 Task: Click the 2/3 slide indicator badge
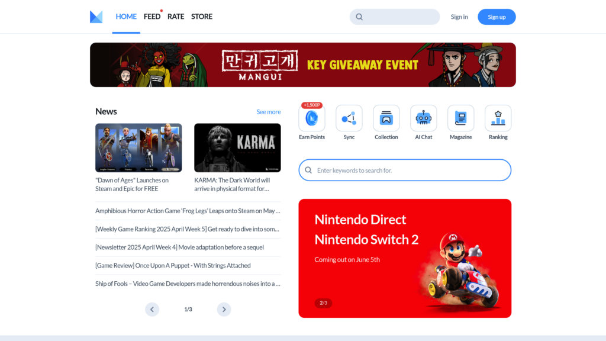324,303
